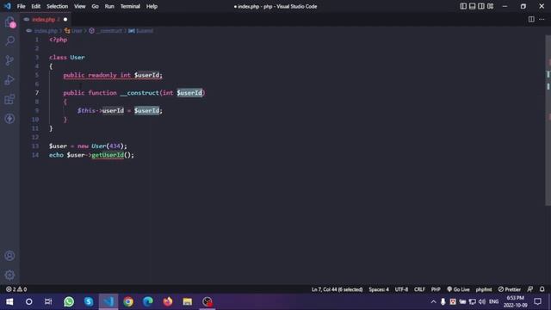551x310 pixels.
Task: Open the Explorer view in activity bar
Action: (x=9, y=22)
